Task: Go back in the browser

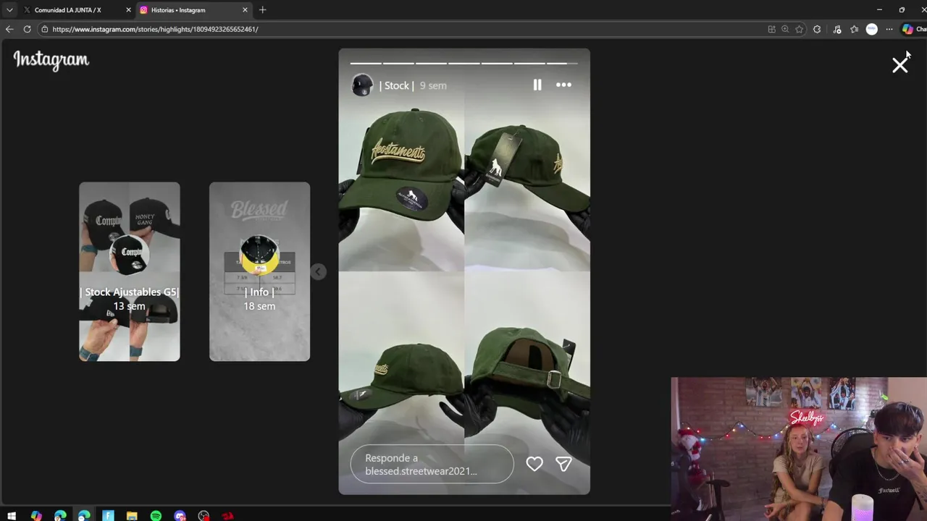Action: [9, 29]
